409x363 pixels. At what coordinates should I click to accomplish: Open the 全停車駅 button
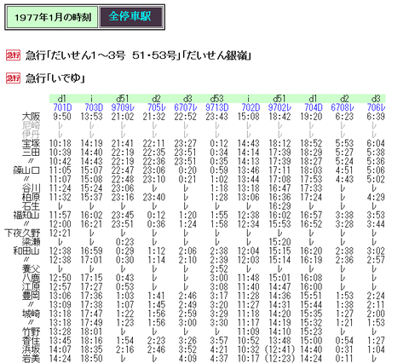(x=130, y=17)
